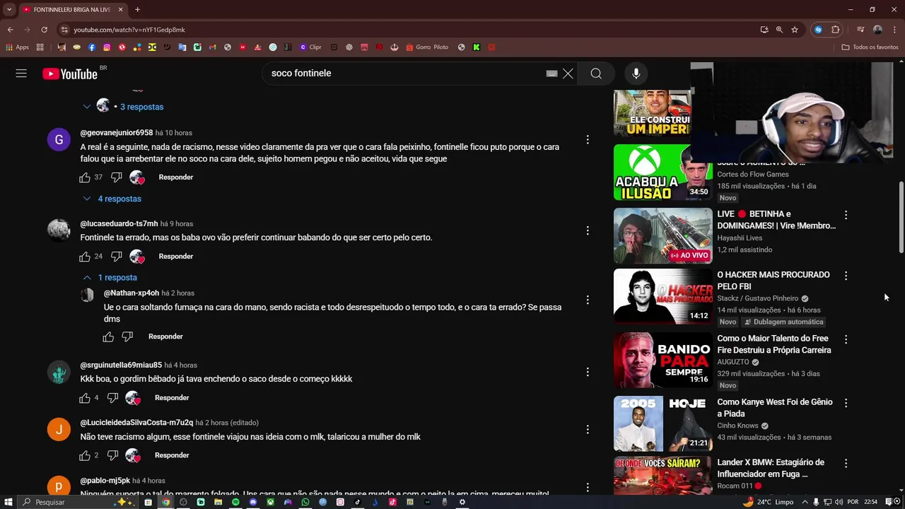This screenshot has width=905, height=509.
Task: Open BANIDO PARA SEMPRE video thumbnail
Action: point(663,360)
